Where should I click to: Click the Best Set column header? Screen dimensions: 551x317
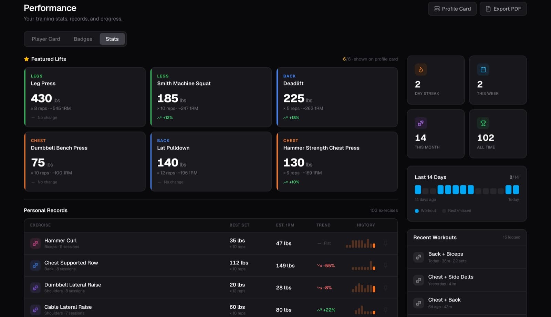click(239, 225)
